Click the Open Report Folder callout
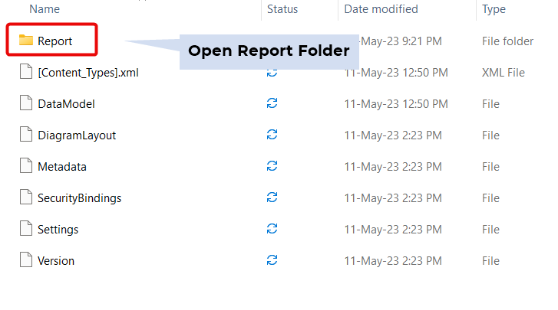The width and height of the screenshot is (558, 310). click(269, 52)
